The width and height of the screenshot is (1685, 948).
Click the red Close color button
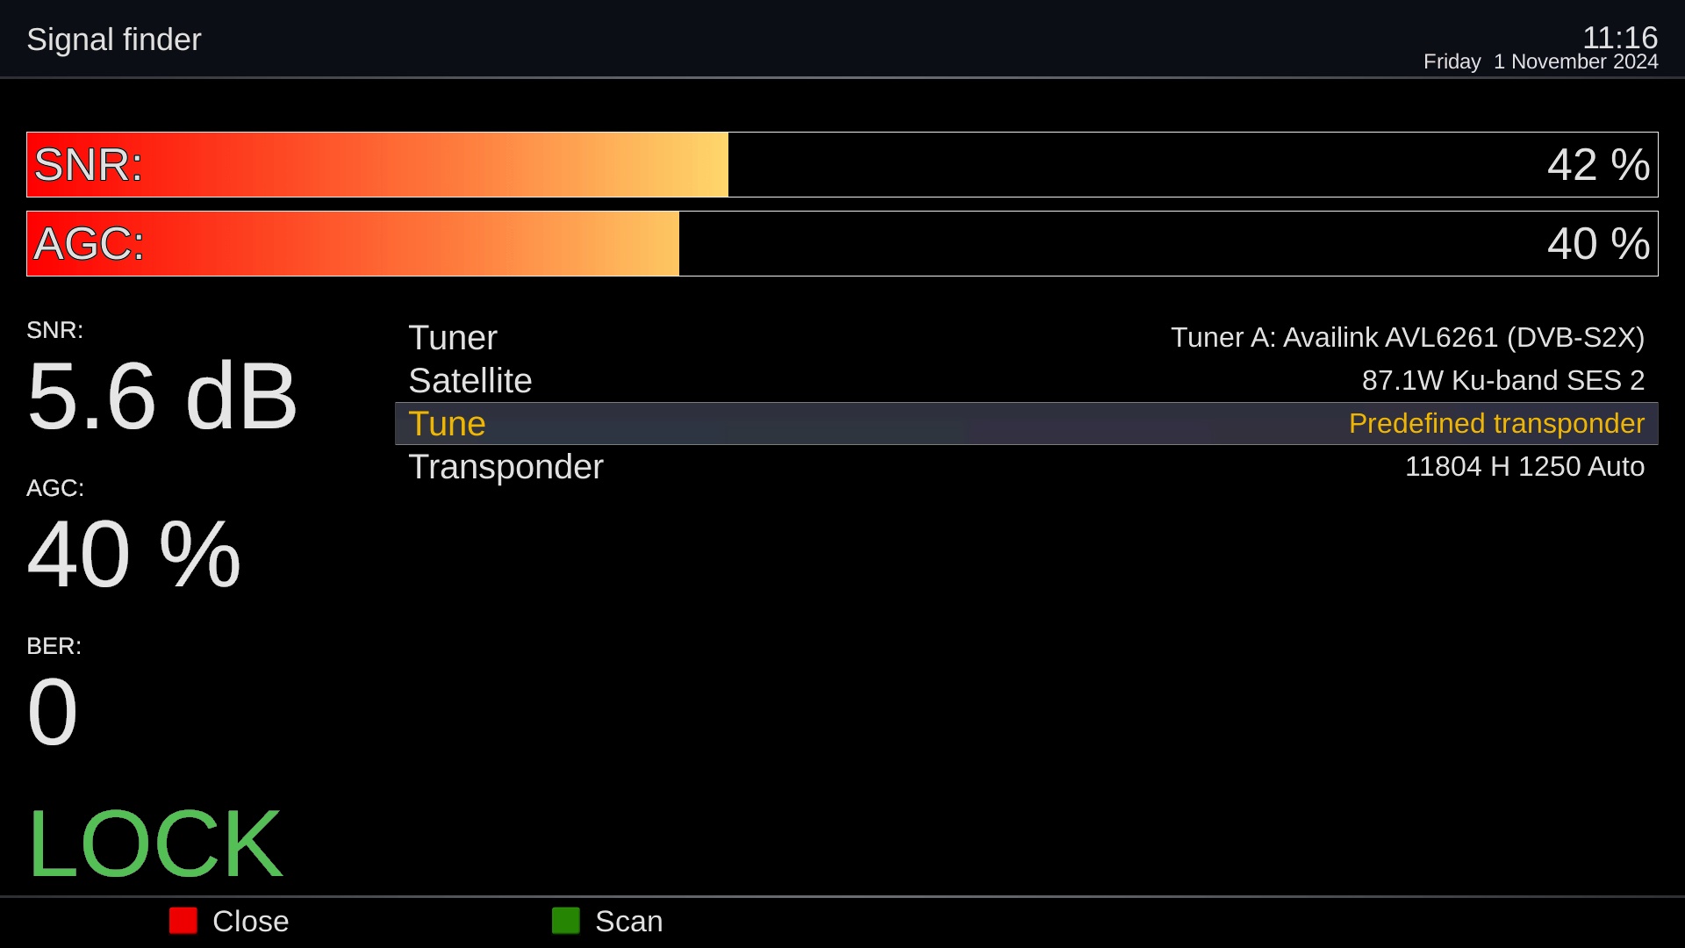tap(183, 921)
